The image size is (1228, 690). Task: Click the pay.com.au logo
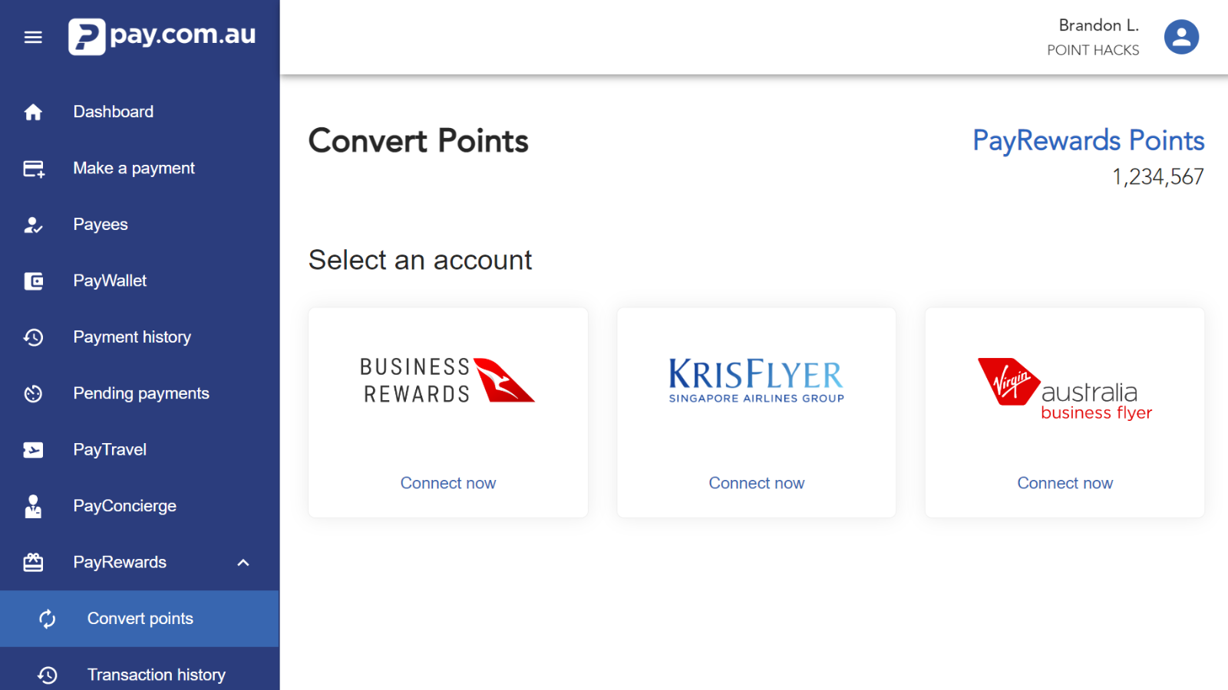[162, 36]
